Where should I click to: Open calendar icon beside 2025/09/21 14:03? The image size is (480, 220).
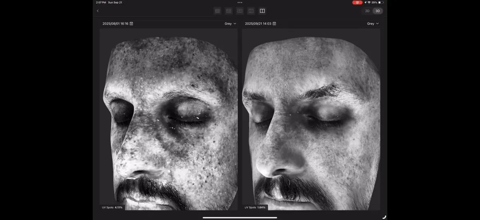(x=274, y=24)
